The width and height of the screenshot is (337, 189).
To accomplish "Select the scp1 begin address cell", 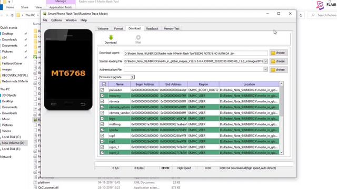I will point(145,135).
